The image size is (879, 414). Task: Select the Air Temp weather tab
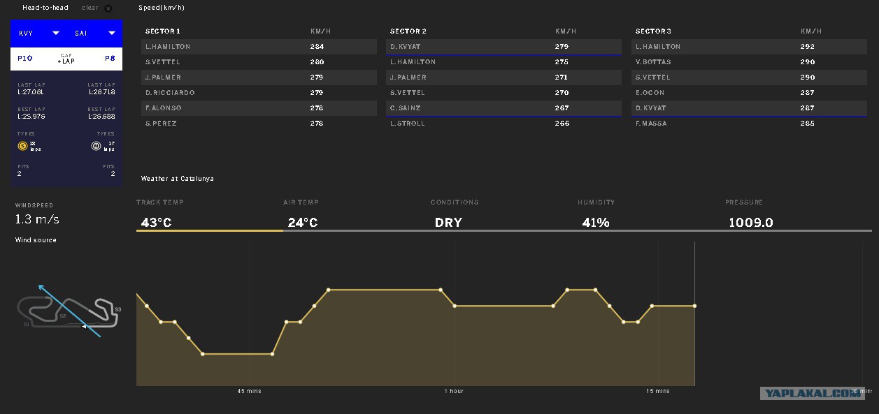357,215
